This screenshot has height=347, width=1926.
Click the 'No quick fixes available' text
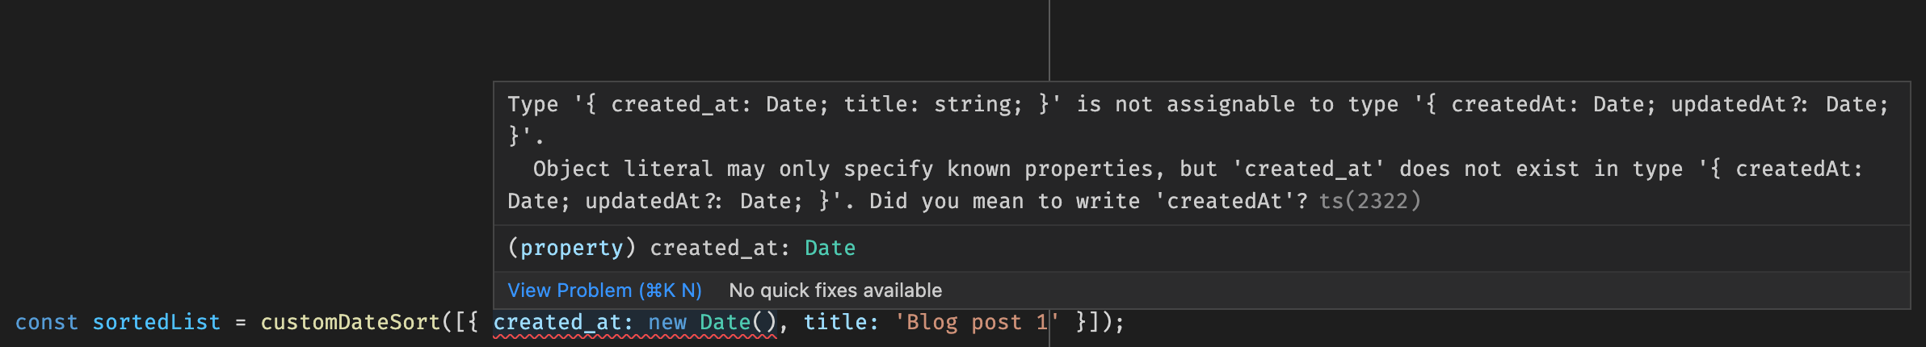click(835, 291)
